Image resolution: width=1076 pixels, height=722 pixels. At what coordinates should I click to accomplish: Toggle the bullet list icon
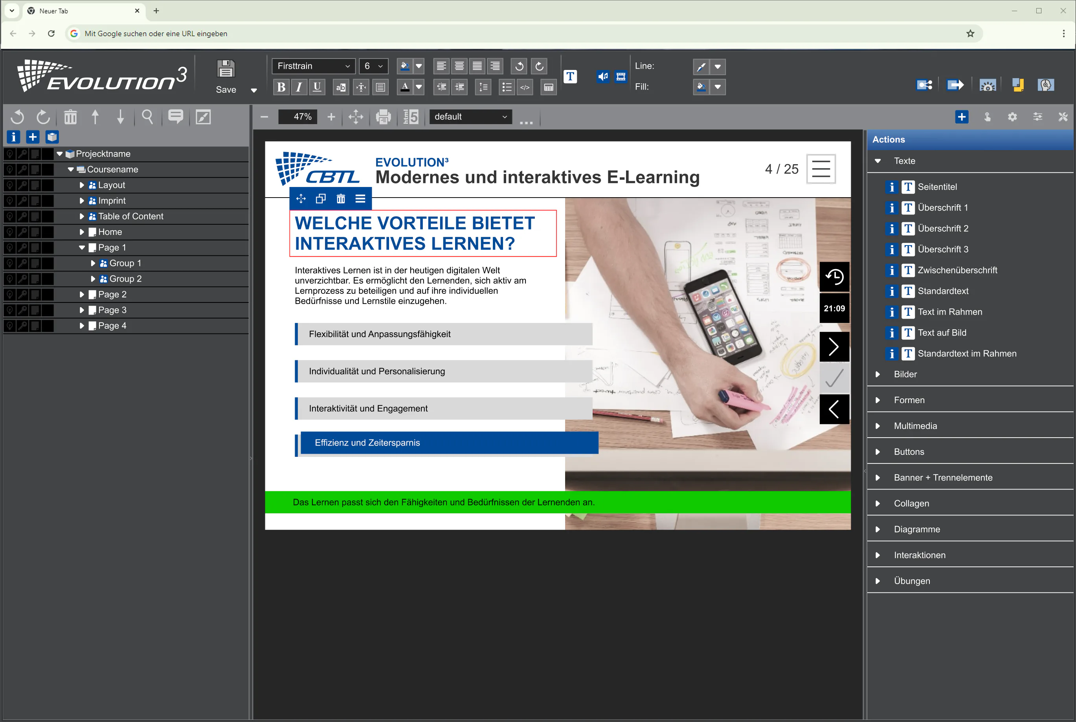[506, 87]
